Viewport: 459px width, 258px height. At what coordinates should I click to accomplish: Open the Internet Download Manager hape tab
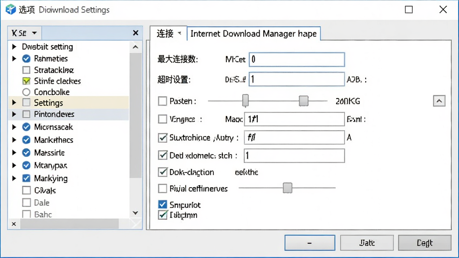pyautogui.click(x=254, y=34)
